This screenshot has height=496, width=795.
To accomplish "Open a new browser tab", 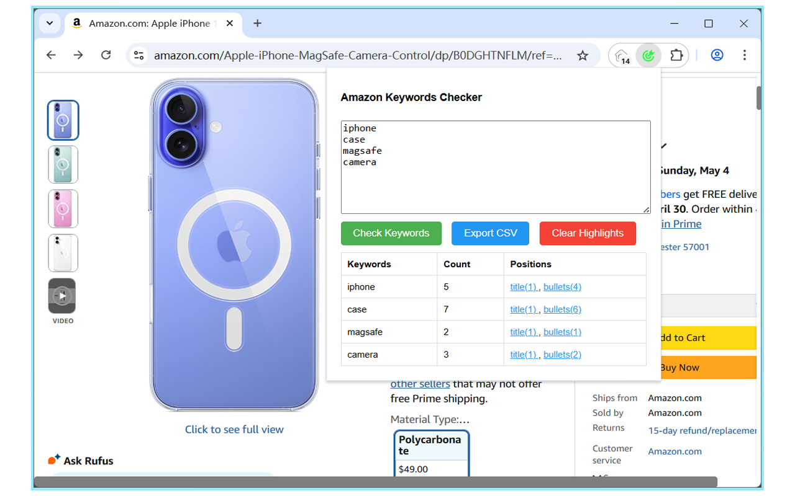I will (257, 24).
